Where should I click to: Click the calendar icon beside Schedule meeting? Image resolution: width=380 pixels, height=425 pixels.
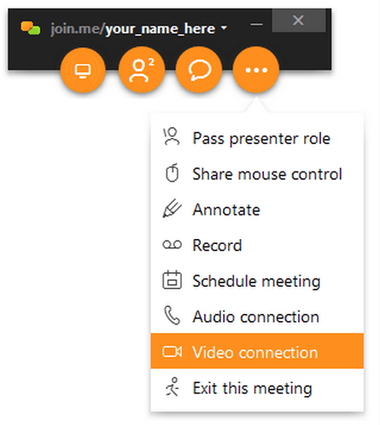(172, 280)
